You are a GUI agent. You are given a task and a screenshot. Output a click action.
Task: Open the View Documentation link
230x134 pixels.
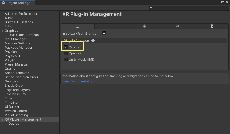[x=78, y=81]
